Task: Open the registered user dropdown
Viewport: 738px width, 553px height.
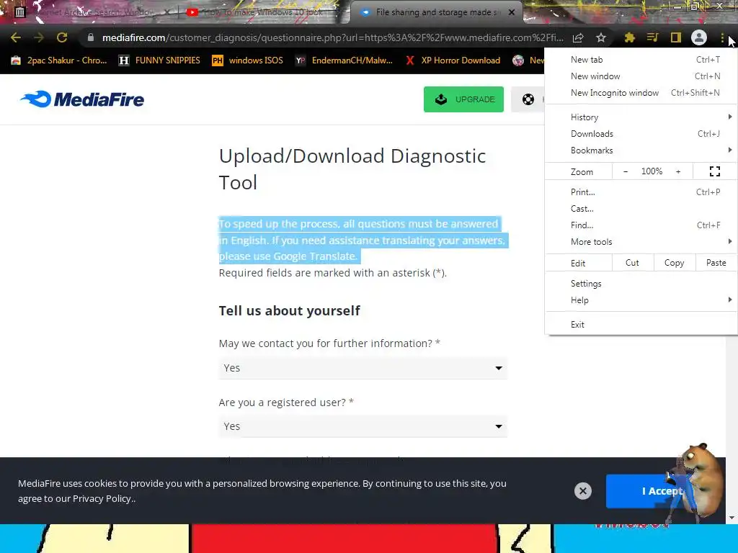Action: 363,426
